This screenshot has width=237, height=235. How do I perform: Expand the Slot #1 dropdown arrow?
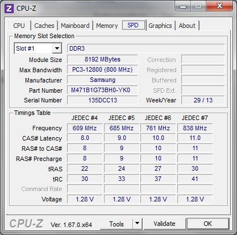click(x=57, y=48)
